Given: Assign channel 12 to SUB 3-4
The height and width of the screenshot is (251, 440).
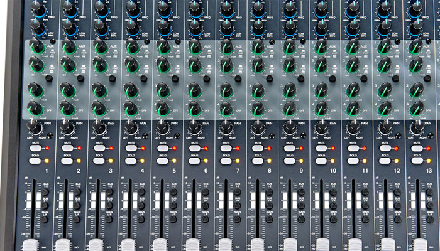Looking at the screenshot, I should pyautogui.click(x=397, y=206).
